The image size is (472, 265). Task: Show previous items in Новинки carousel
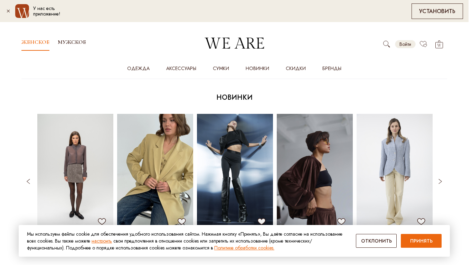tap(28, 181)
